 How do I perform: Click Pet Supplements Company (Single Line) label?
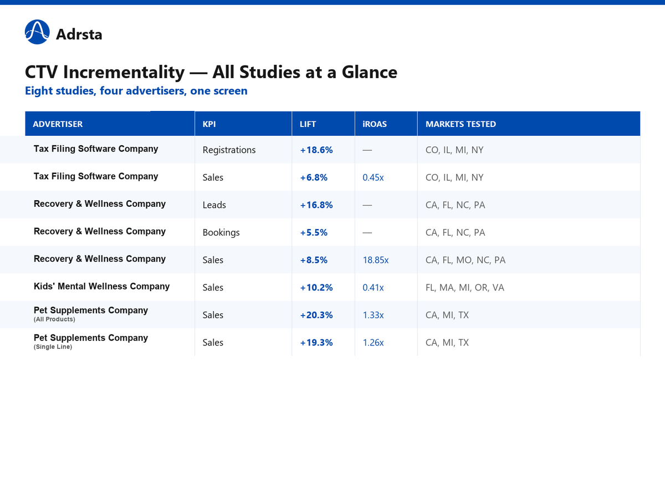[91, 342]
